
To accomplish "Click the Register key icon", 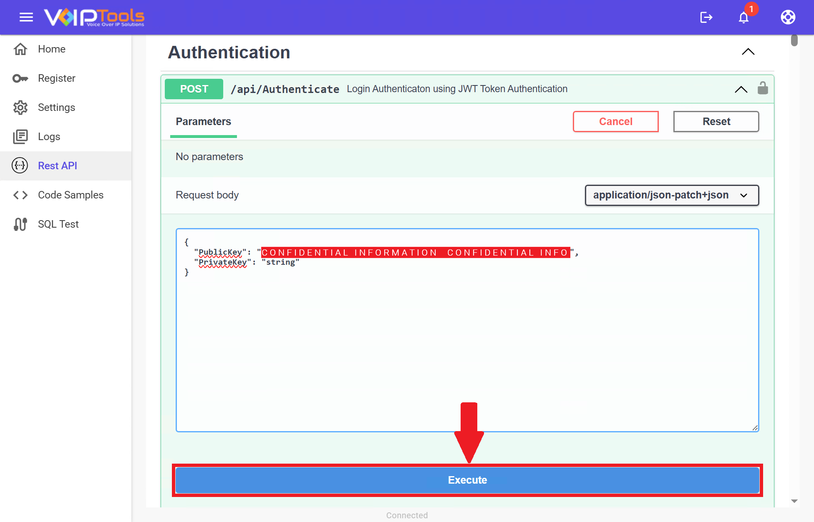I will (x=20, y=78).
